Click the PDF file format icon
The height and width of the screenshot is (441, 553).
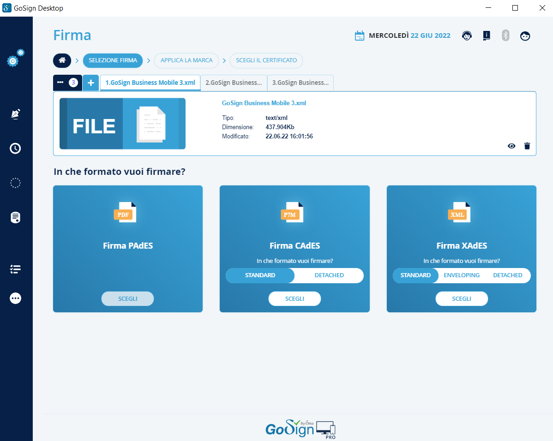125,212
